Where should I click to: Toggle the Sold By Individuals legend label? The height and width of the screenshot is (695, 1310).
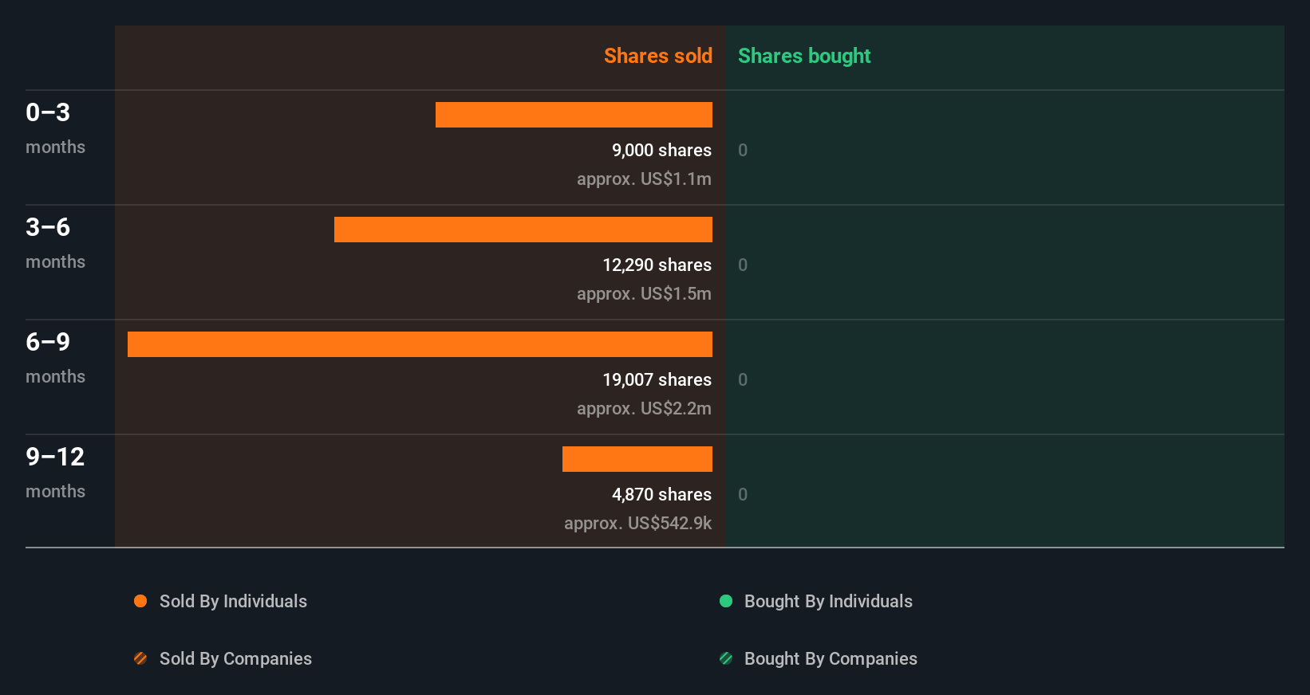coord(233,602)
